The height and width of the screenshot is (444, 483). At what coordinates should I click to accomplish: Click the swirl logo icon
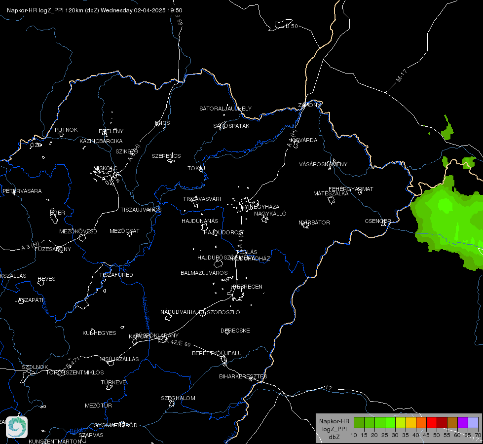(17, 427)
